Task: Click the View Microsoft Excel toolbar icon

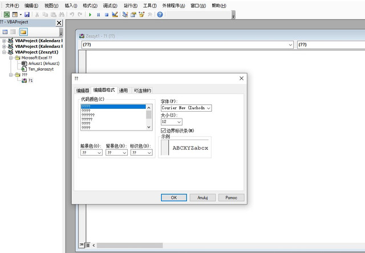Action: (x=7, y=14)
